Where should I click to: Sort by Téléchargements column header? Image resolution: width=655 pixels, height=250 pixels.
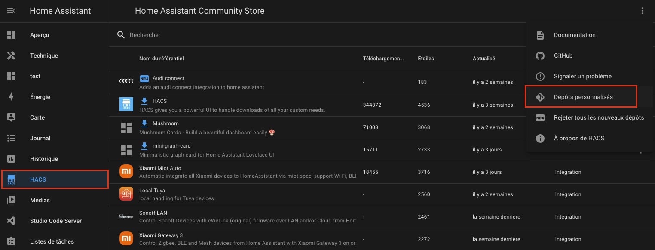pos(383,59)
